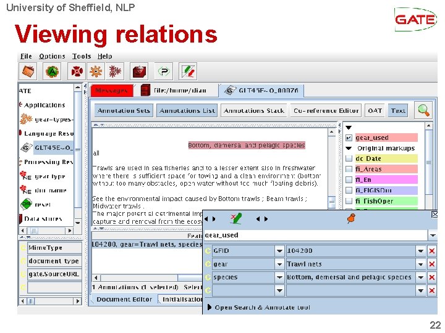Screen dimensions: 445x333
Task: Click the magnifier search icon in document editor
Action: coord(423,110)
